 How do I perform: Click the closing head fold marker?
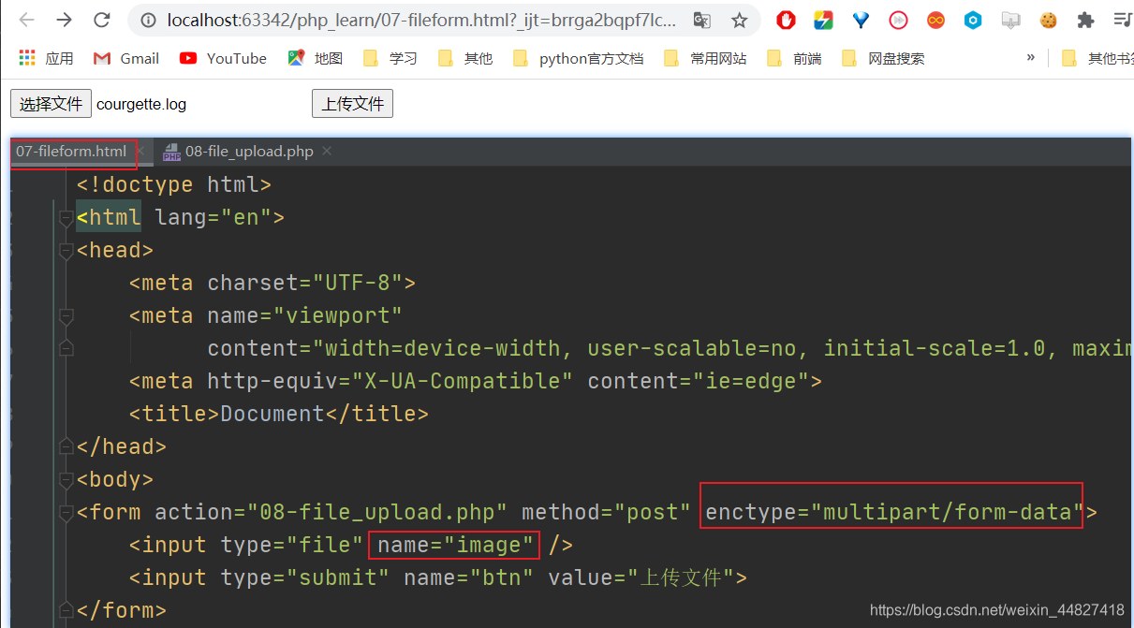tap(66, 447)
